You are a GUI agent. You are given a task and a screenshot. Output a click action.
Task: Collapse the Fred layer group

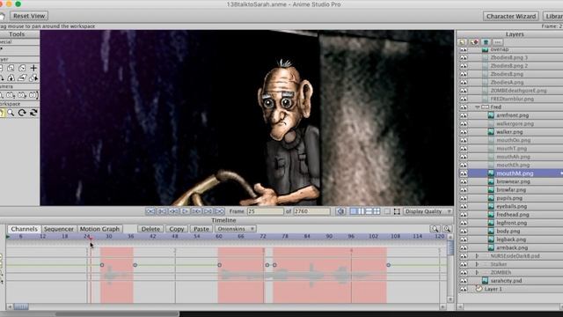tap(477, 107)
